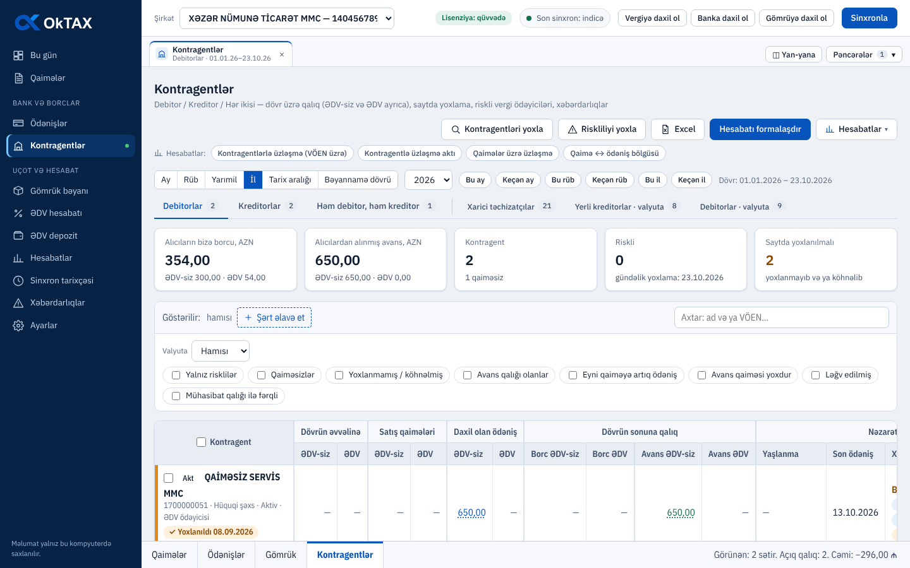
Task: Click the Ödənişlər card icon in sidebar
Action: click(x=18, y=123)
